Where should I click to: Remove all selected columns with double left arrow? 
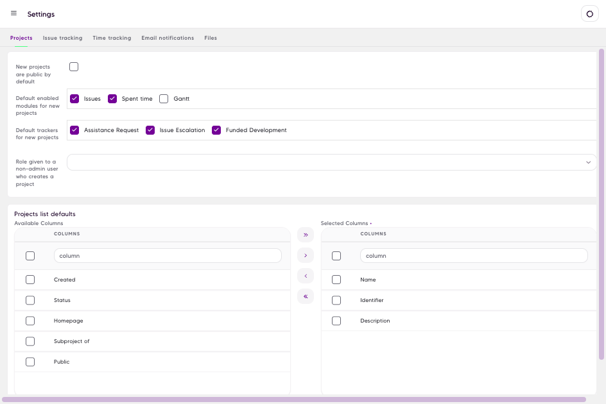[306, 296]
